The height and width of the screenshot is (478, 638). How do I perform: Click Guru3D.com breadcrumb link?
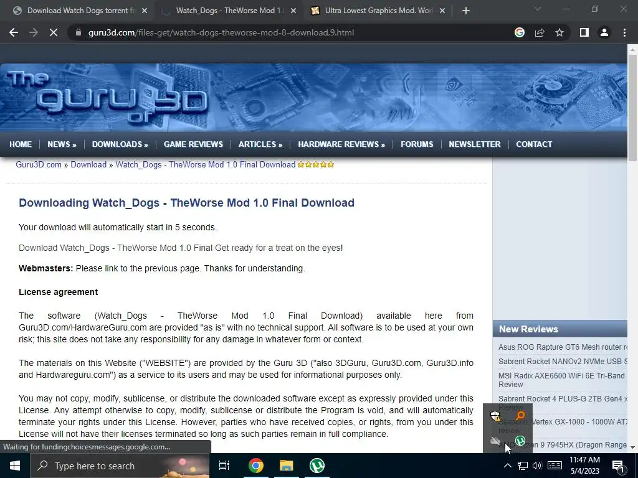[x=38, y=164]
